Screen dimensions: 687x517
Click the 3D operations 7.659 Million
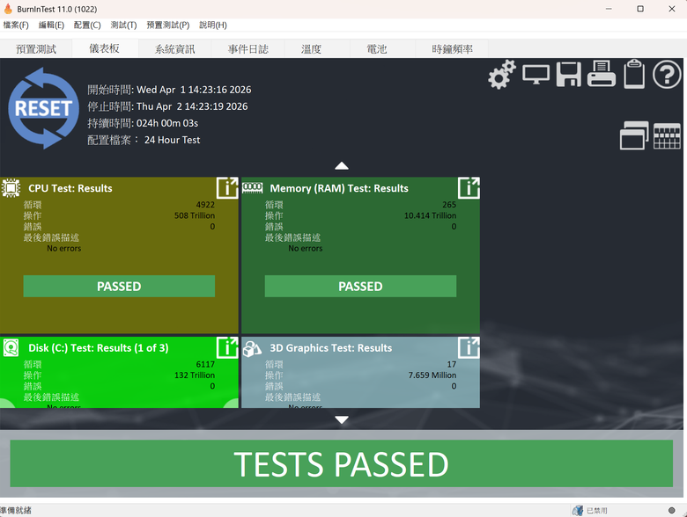point(432,375)
